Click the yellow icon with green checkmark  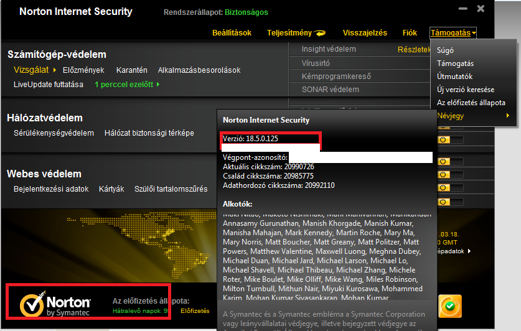click(450, 306)
